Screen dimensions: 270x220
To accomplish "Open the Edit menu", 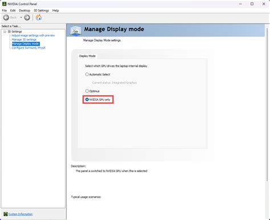I will coord(13,10).
